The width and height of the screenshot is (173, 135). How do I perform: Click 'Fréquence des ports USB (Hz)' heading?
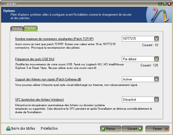tap(35, 59)
